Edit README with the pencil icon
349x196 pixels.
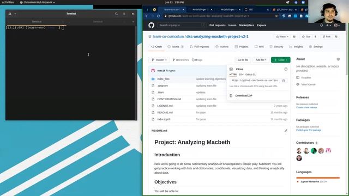[286, 131]
